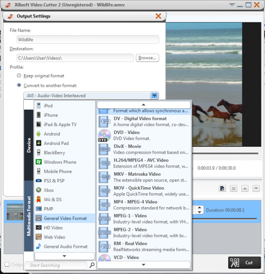
Task: Select BlackBerry category
Action: click(x=65, y=152)
